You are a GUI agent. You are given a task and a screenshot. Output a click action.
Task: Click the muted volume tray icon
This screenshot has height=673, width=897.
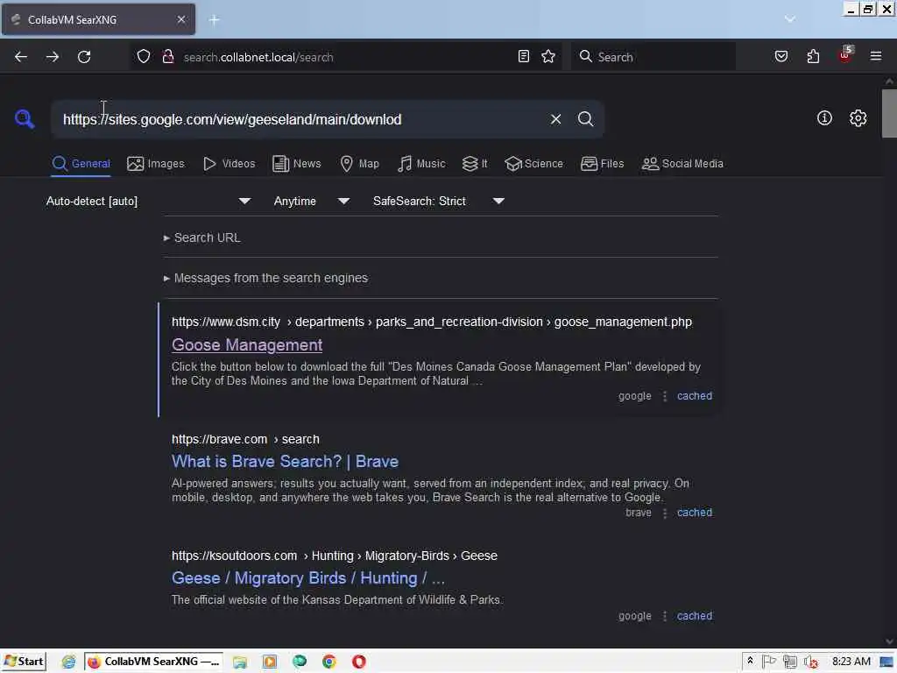[810, 662]
